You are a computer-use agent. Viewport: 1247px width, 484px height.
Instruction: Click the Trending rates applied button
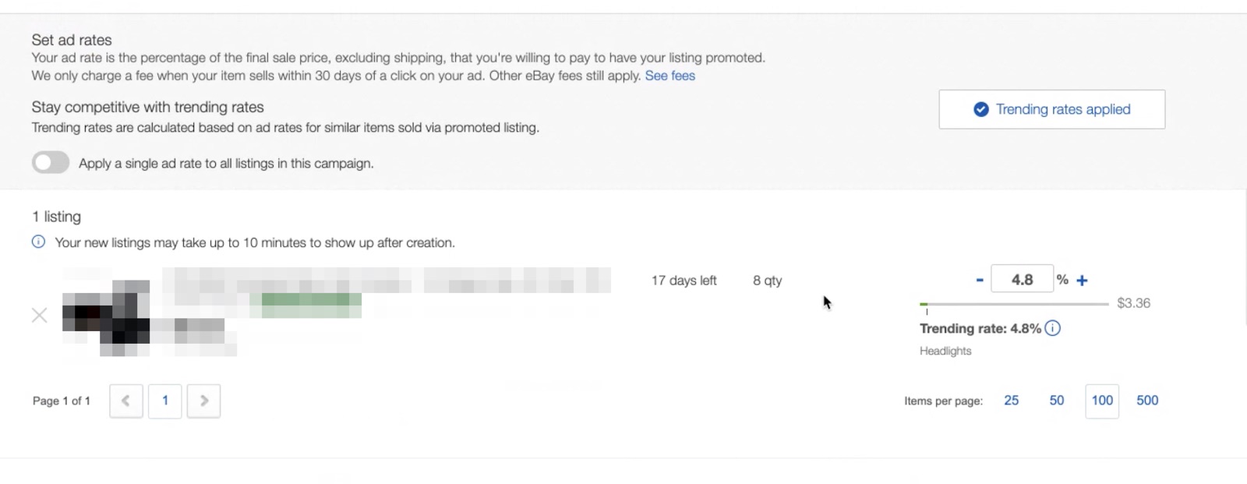pyautogui.click(x=1051, y=109)
